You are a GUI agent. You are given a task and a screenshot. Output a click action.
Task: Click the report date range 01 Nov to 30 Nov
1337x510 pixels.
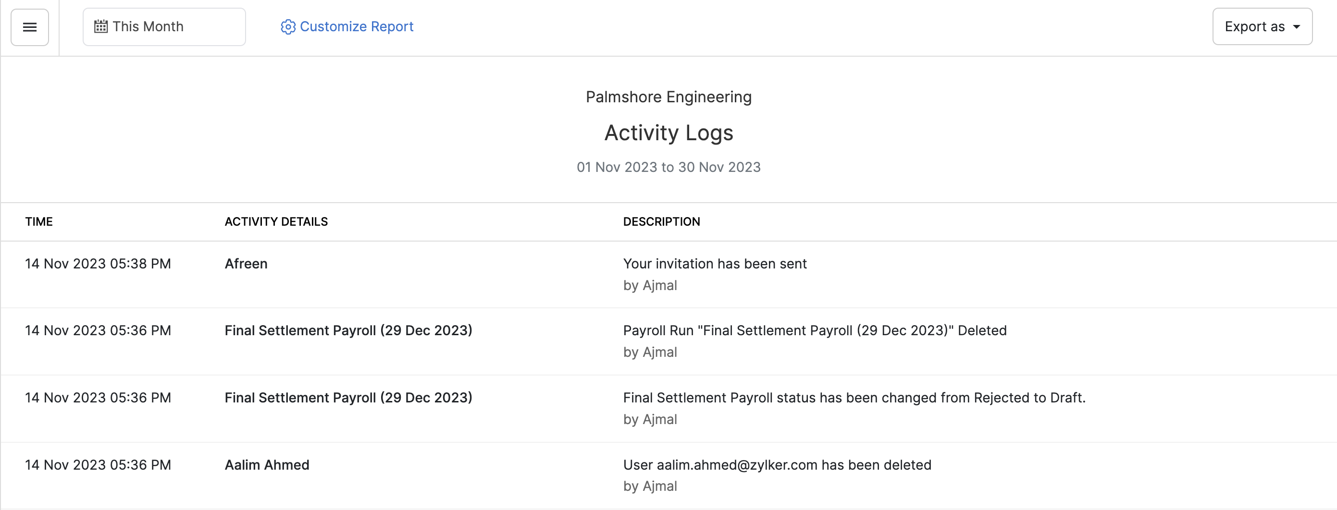point(668,167)
